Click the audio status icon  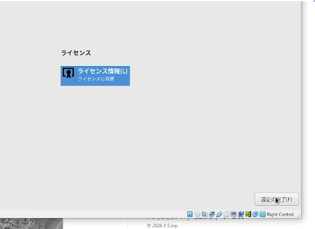tap(204, 214)
